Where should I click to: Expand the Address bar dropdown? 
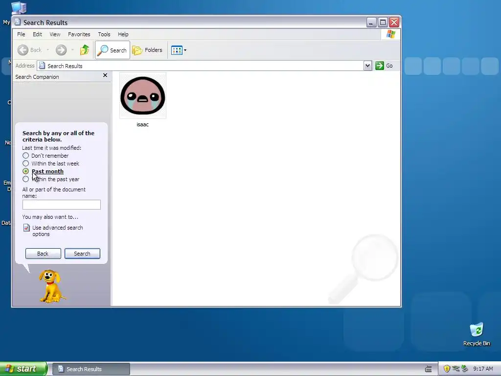[367, 66]
